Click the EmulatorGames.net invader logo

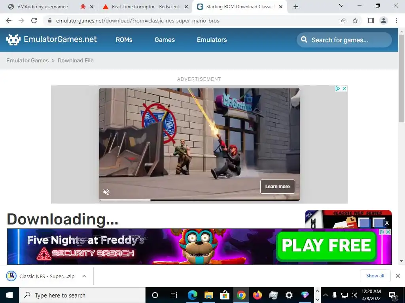click(x=13, y=40)
